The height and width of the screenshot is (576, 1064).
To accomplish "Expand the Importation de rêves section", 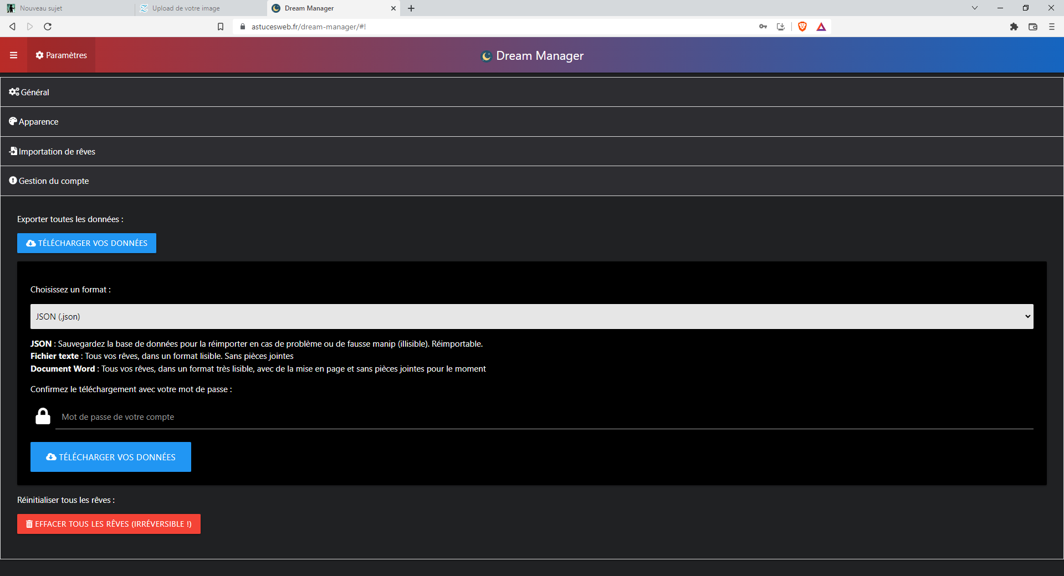I will (532, 151).
